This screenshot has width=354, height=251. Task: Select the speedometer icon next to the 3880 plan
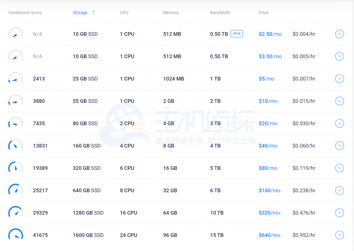[x=16, y=101]
